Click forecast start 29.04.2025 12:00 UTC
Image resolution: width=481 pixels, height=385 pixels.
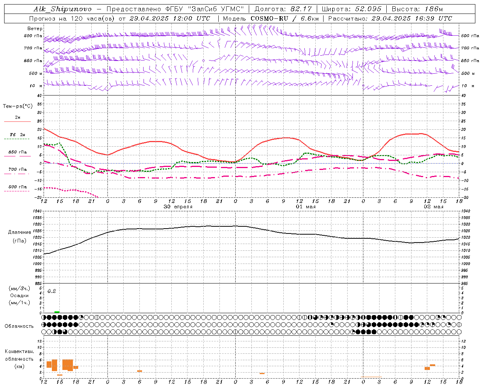[x=170, y=18]
